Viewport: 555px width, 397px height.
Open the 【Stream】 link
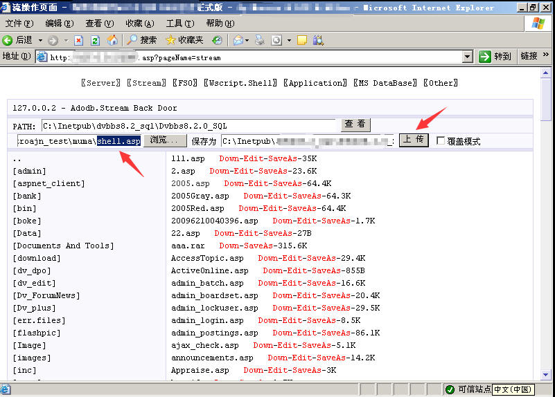click(146, 83)
